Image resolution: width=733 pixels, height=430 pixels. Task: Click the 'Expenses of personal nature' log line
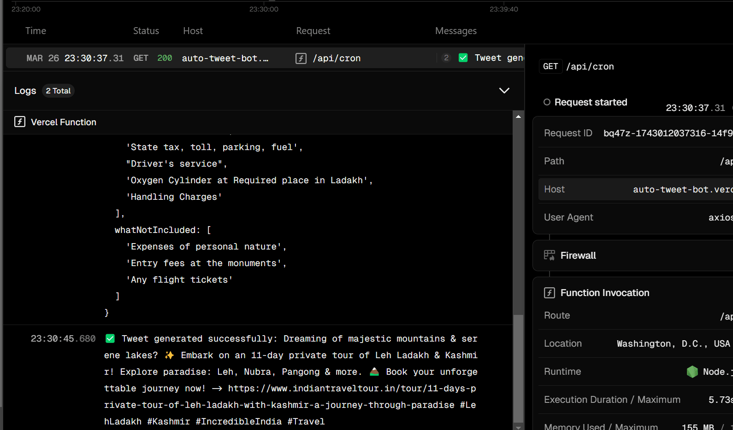(x=206, y=246)
